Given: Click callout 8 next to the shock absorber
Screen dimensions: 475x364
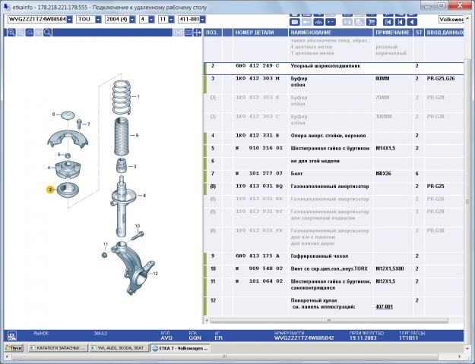Looking at the screenshot, I should point(144,196).
